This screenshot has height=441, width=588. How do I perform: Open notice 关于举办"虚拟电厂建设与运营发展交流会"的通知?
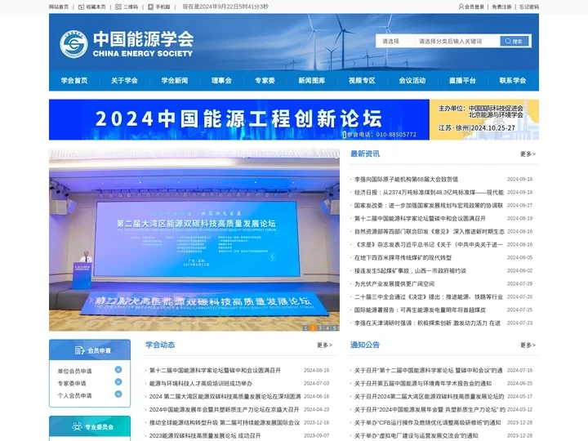click(416, 436)
